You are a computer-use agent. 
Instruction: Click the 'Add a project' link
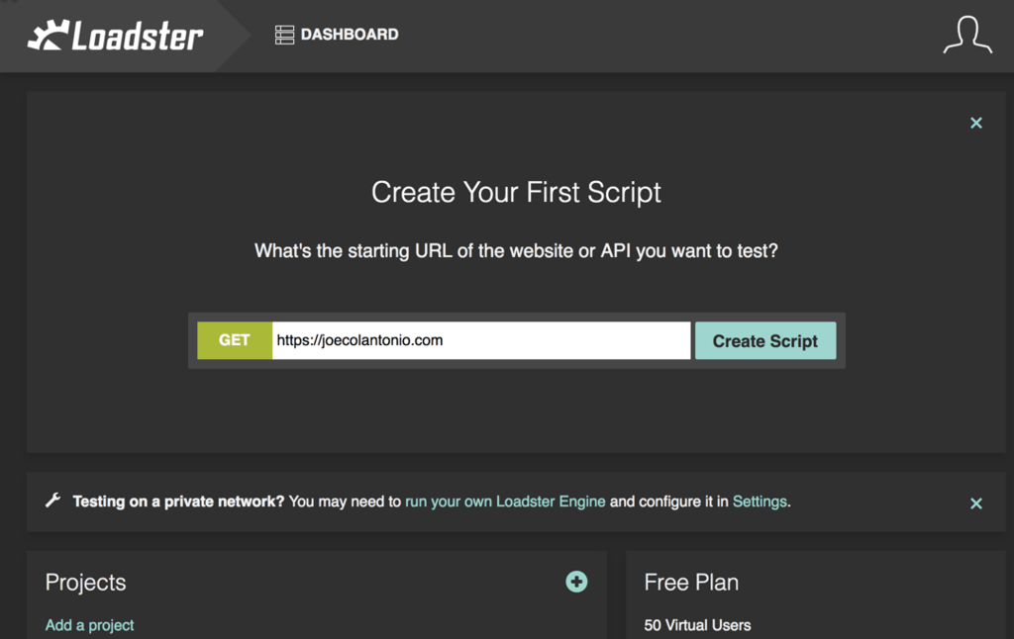[x=90, y=625]
